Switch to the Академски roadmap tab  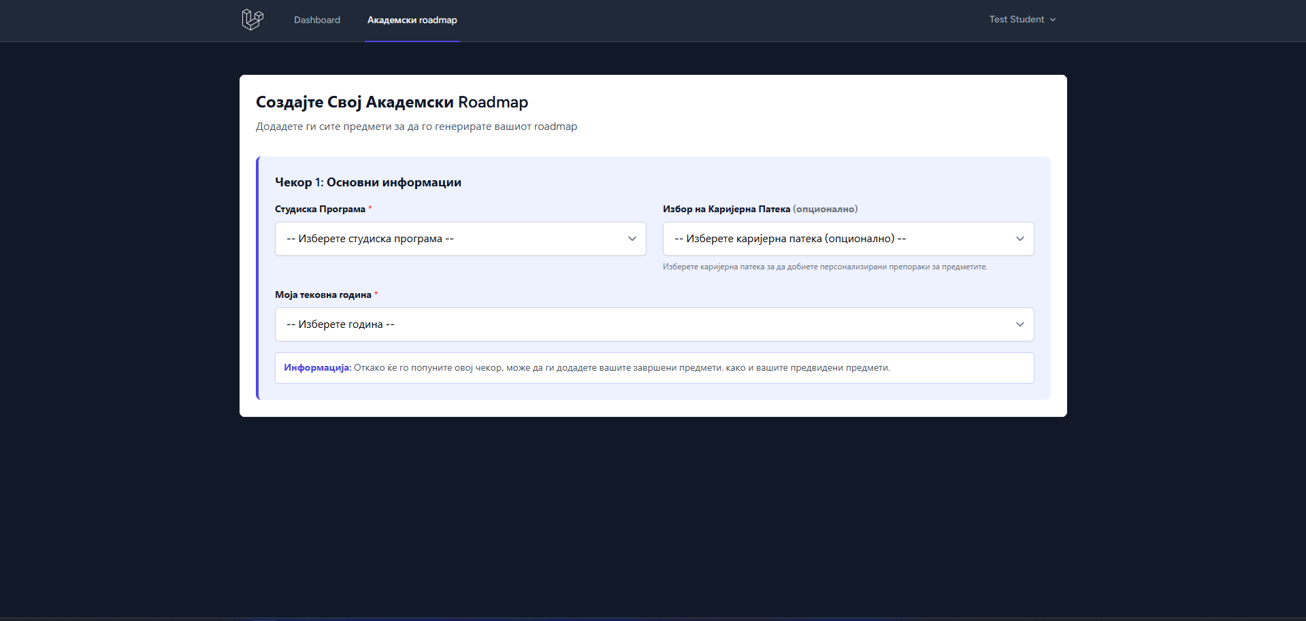point(412,20)
